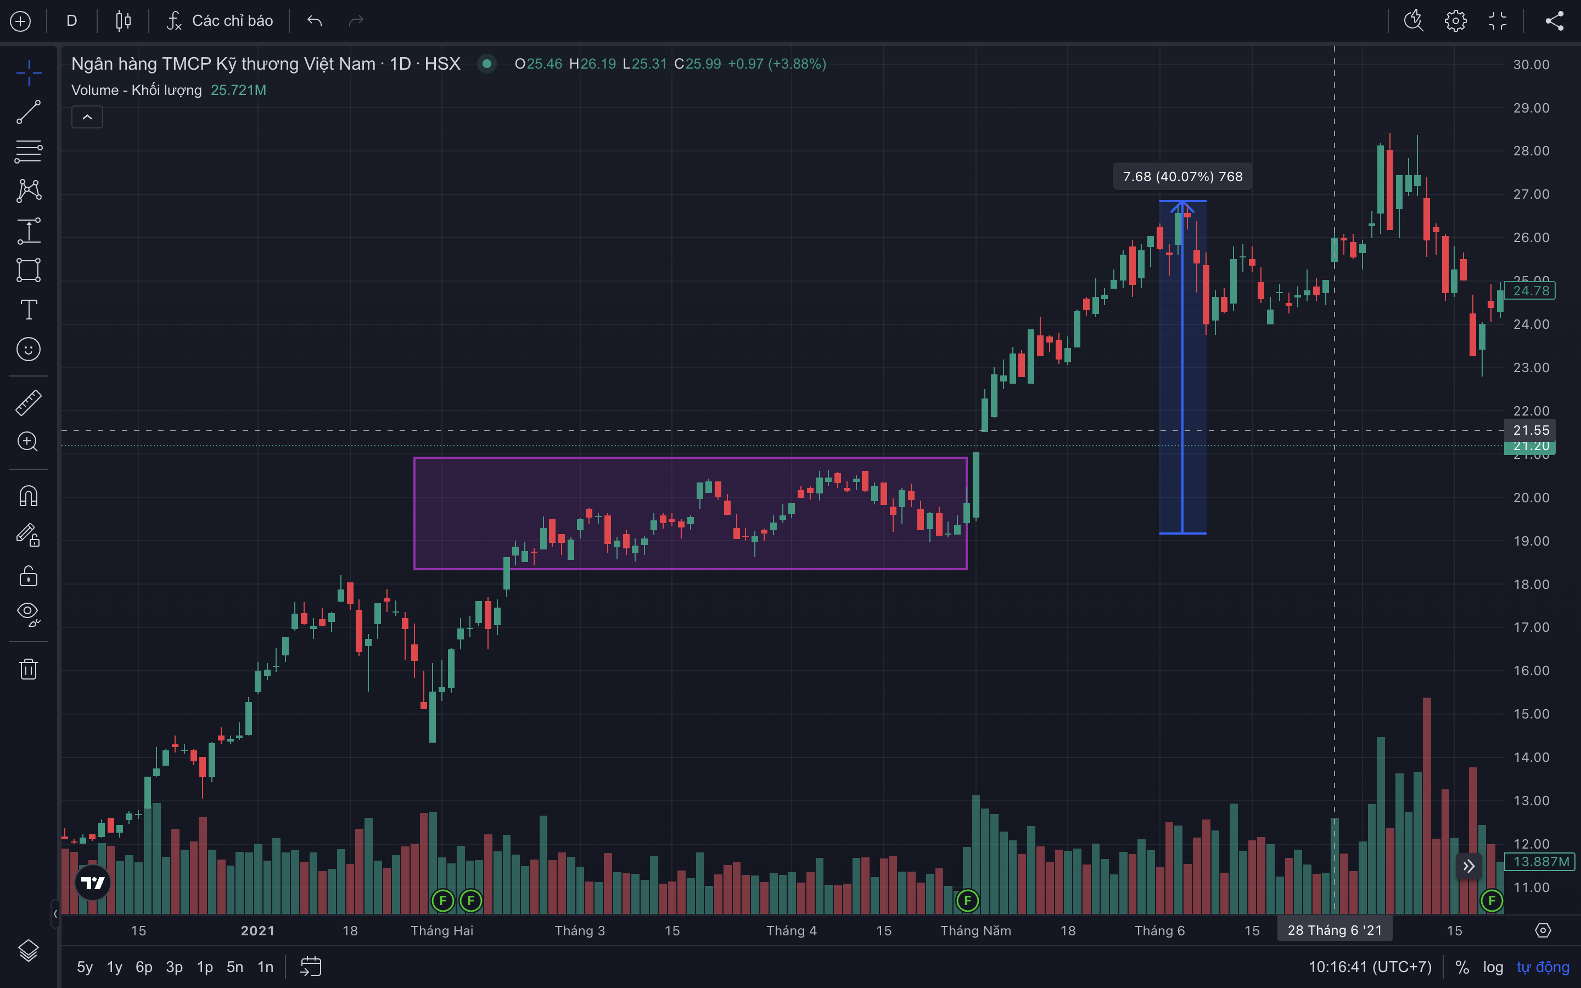Select the trend line drawing tool

28,112
